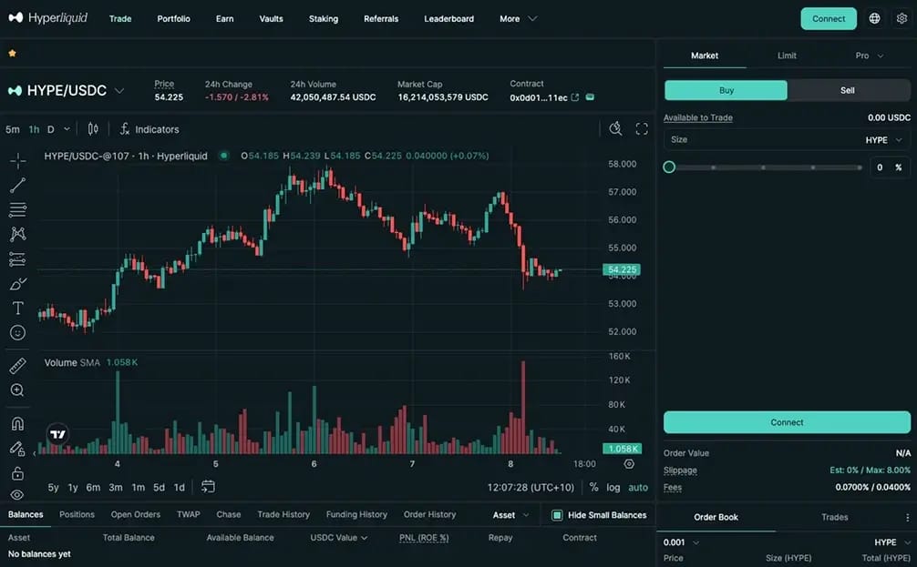Open order book three-dot options menu
This screenshot has height=567, width=917.
907,517
